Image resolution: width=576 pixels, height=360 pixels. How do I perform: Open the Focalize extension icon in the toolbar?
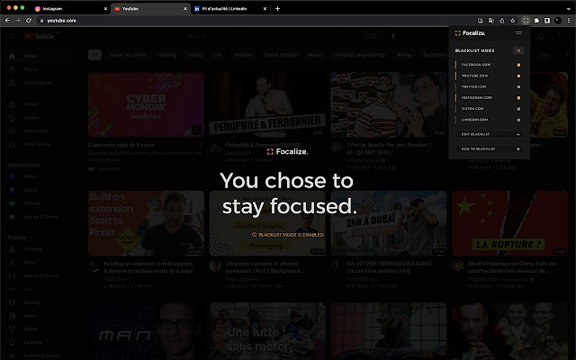click(x=526, y=21)
